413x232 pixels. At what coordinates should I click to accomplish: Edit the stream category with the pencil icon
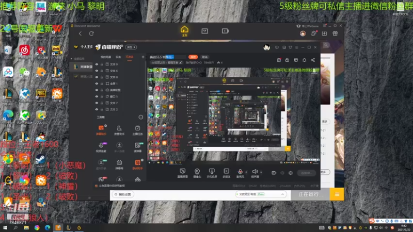click(180, 62)
